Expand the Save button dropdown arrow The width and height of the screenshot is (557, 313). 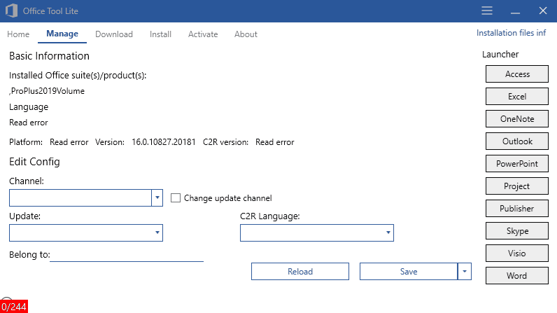click(465, 272)
